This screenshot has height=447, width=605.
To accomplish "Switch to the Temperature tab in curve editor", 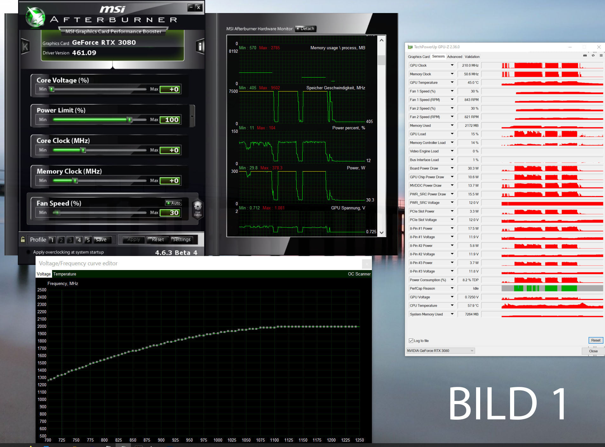I will (x=64, y=274).
